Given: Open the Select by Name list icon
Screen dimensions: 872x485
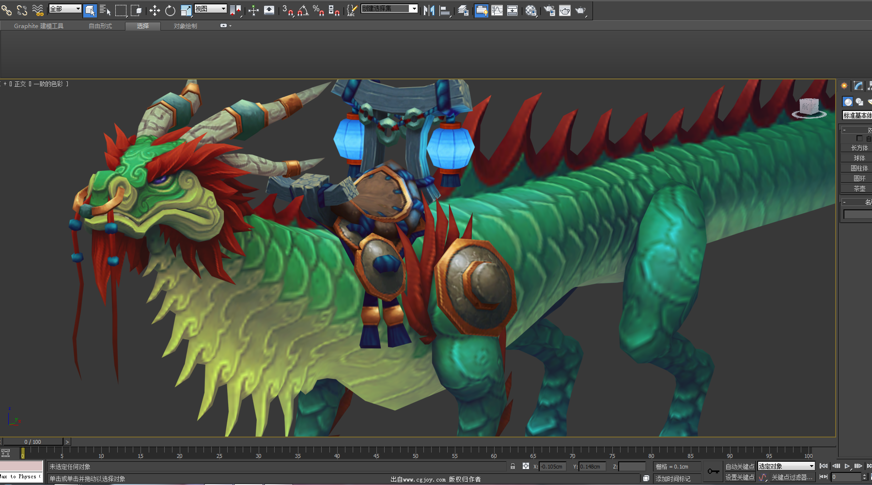Looking at the screenshot, I should (105, 10).
